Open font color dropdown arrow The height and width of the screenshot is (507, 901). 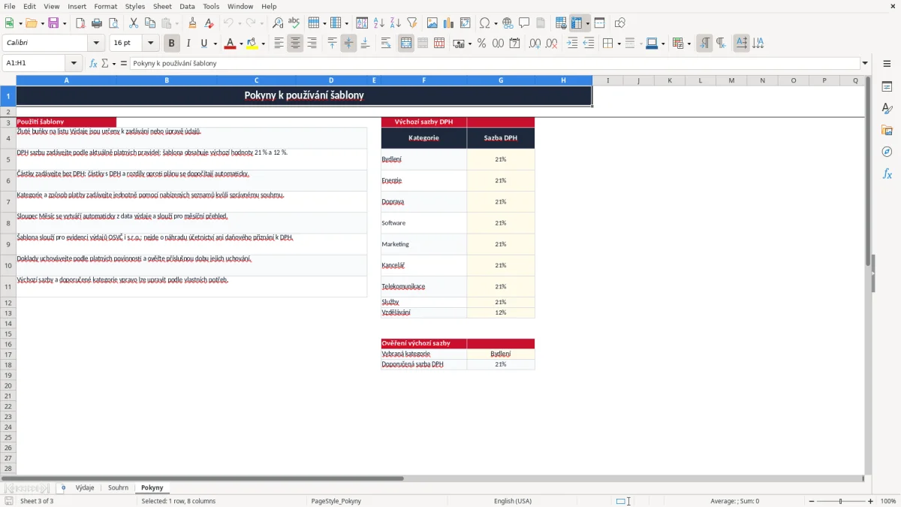240,44
